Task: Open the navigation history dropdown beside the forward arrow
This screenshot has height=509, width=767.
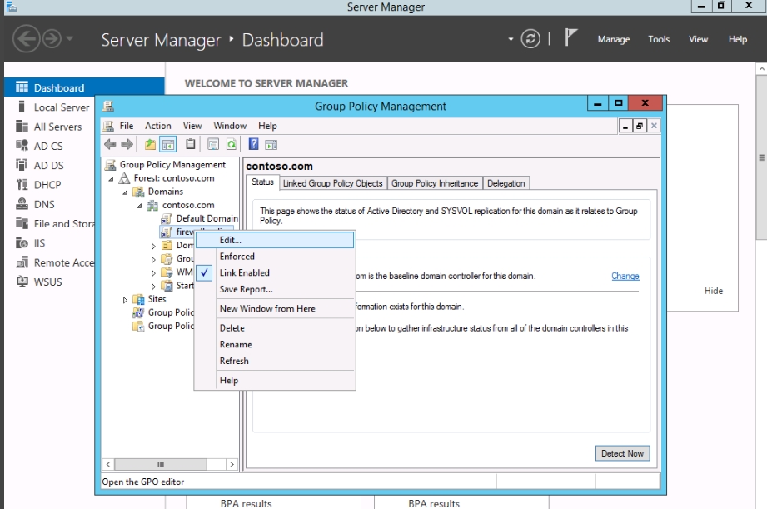Action: click(x=69, y=38)
